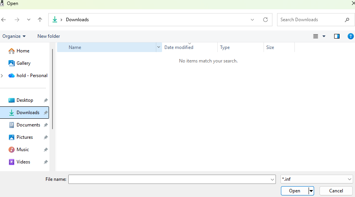Expand the address bar path chevron
The width and height of the screenshot is (355, 197).
click(61, 20)
